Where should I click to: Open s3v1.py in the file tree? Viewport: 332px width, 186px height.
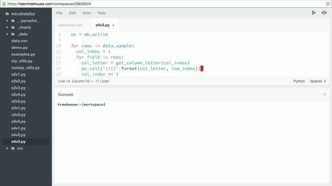point(19,108)
